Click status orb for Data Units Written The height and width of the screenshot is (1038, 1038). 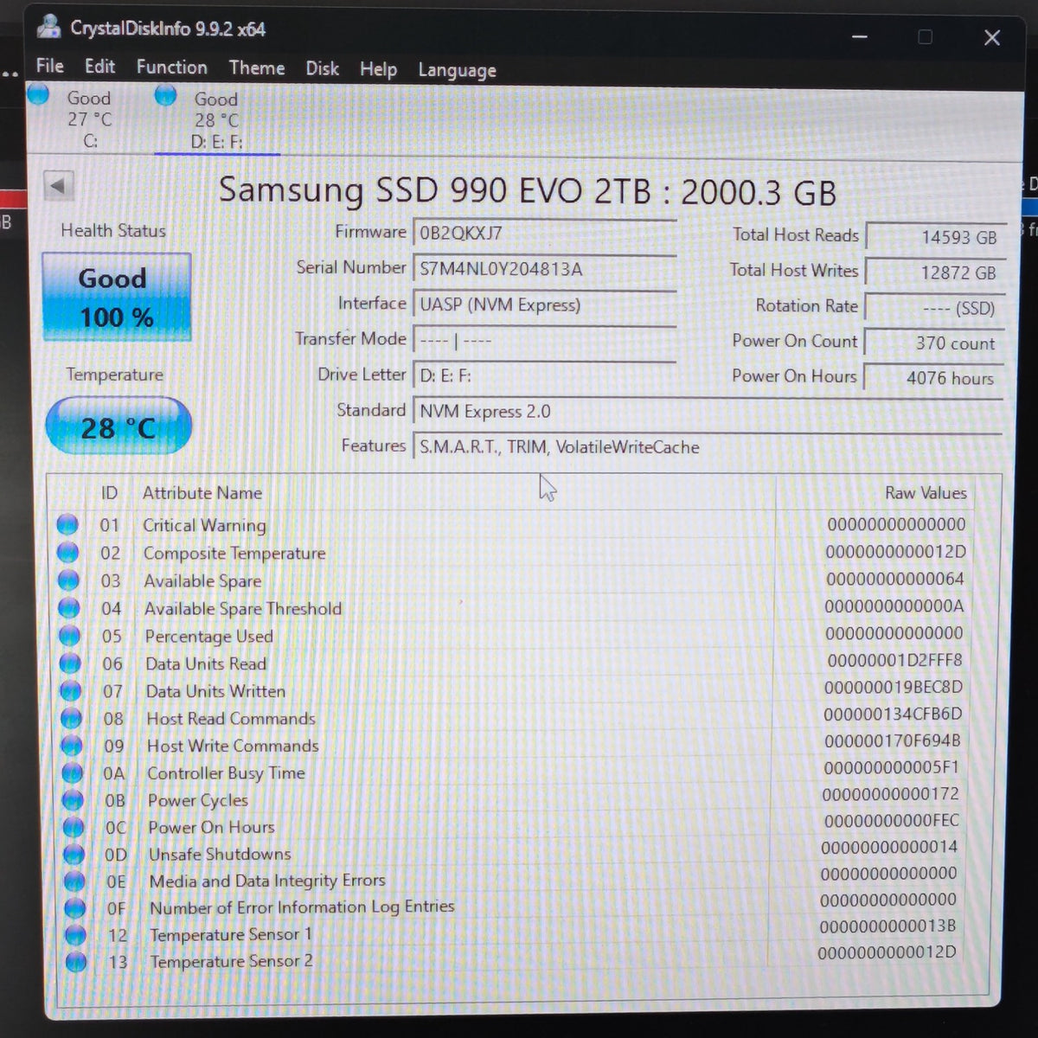[71, 690]
